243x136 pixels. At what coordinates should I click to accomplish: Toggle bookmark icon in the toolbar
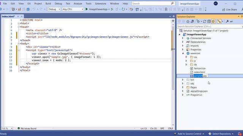pos(166,9)
